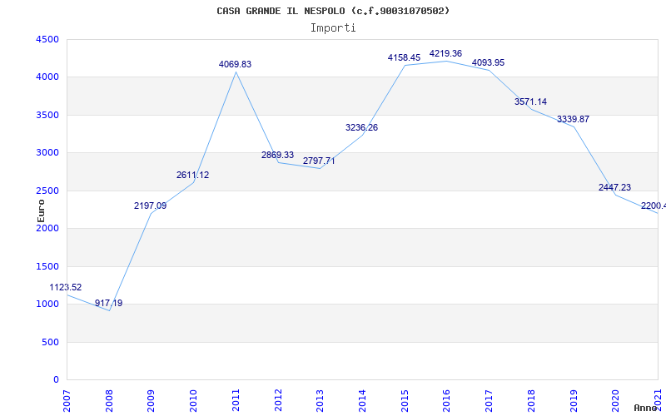The width and height of the screenshot is (666, 416).
Task: Select the x-axis year 2018
Action: point(531,401)
